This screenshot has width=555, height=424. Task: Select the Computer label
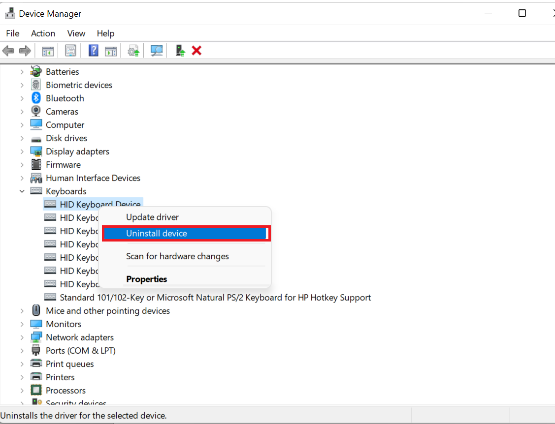click(x=65, y=125)
